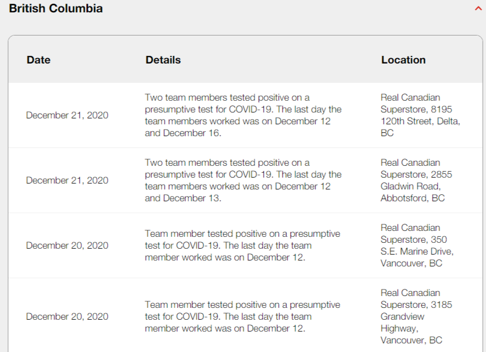
Task: Click details text in Grandview Highway row
Action: 242,316
